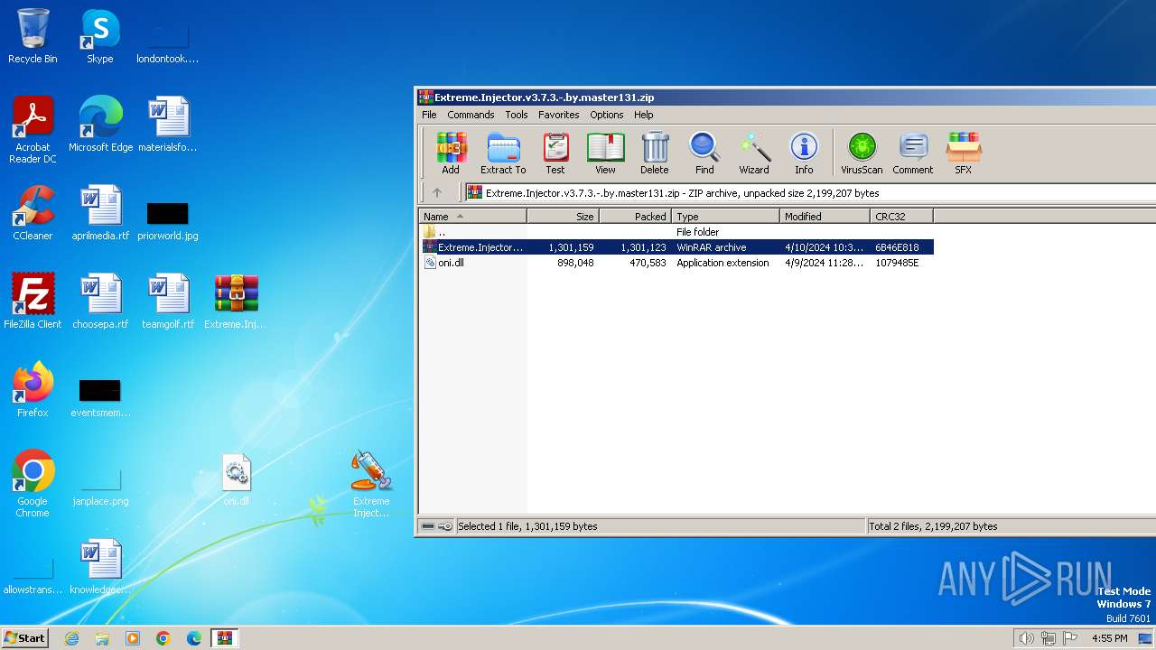Select the oni.dll file on desktop

coord(236,479)
